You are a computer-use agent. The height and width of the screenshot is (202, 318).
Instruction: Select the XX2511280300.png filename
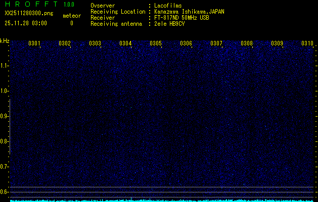click(x=28, y=14)
